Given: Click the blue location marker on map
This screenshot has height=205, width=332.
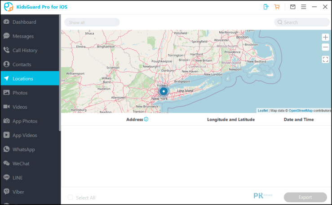Looking at the screenshot, I should [x=164, y=91].
